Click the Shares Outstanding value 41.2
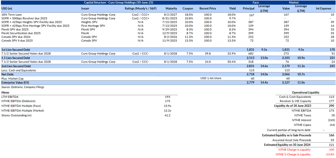The height and width of the screenshot is (158, 336). 168,115
